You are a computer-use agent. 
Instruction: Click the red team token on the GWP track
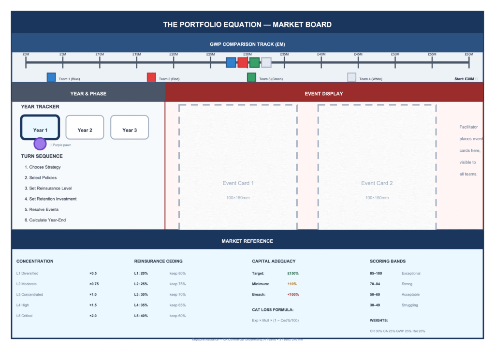(243, 62)
